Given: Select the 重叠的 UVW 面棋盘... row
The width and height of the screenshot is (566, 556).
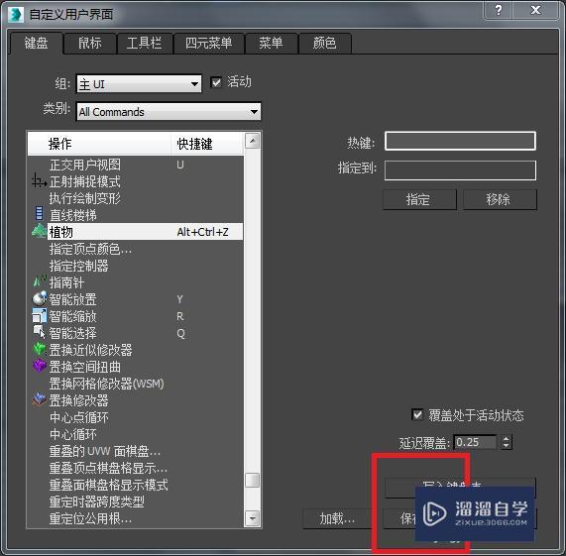Looking at the screenshot, I should [136, 451].
